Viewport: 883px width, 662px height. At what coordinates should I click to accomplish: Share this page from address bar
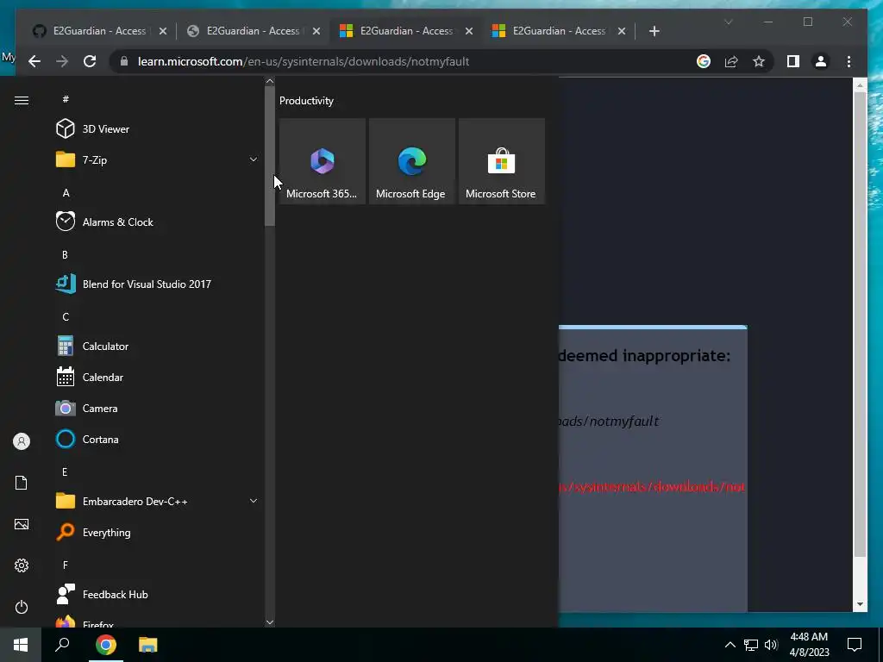click(731, 61)
